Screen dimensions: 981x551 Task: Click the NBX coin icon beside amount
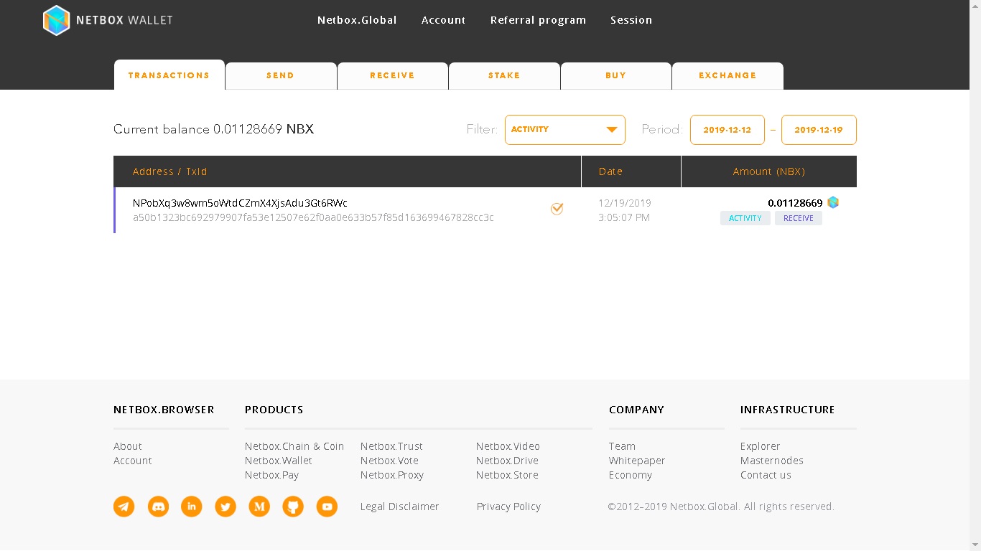[833, 202]
